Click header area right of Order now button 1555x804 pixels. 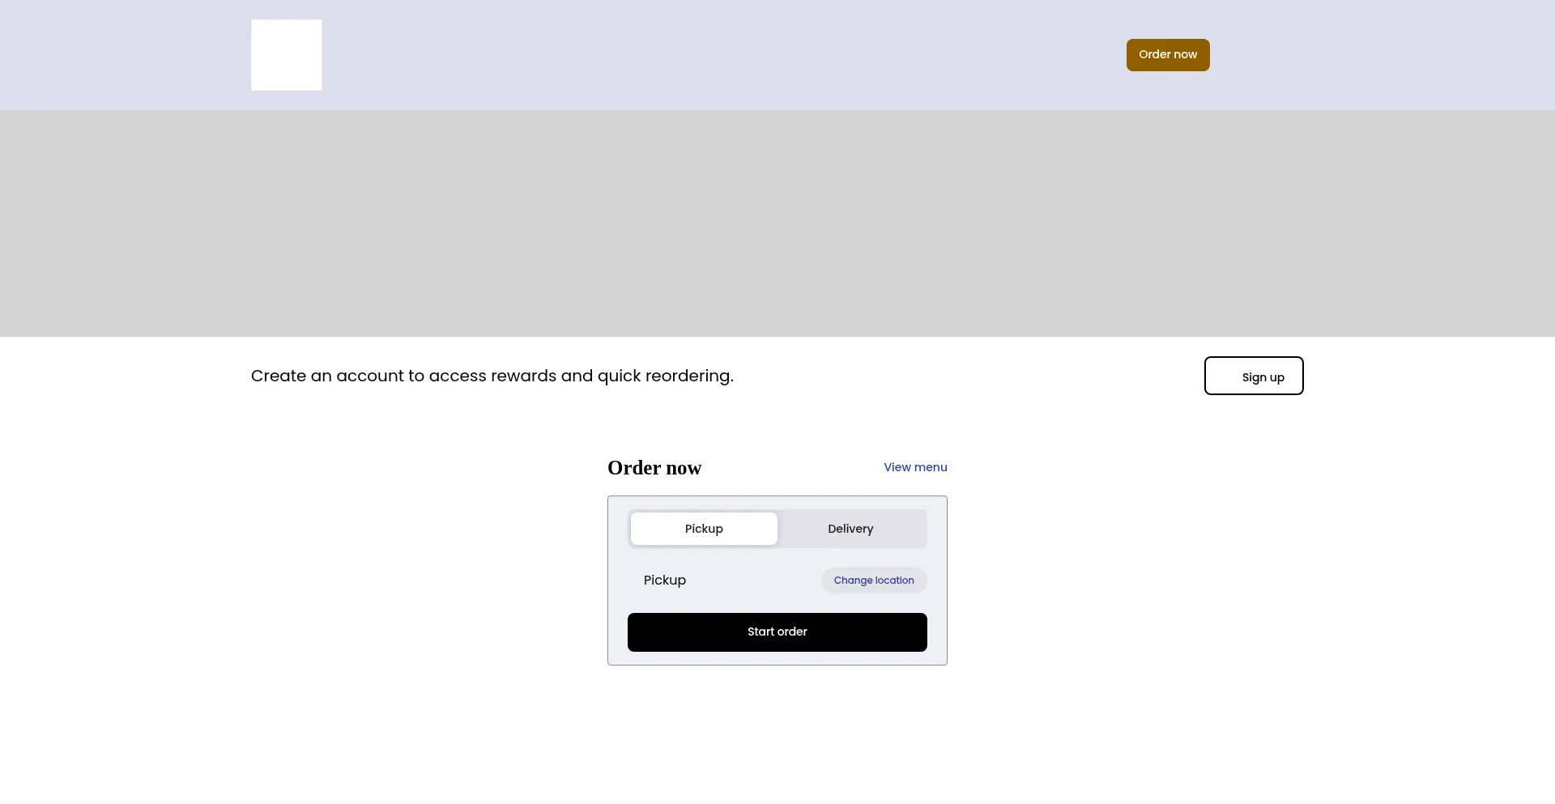1377,55
